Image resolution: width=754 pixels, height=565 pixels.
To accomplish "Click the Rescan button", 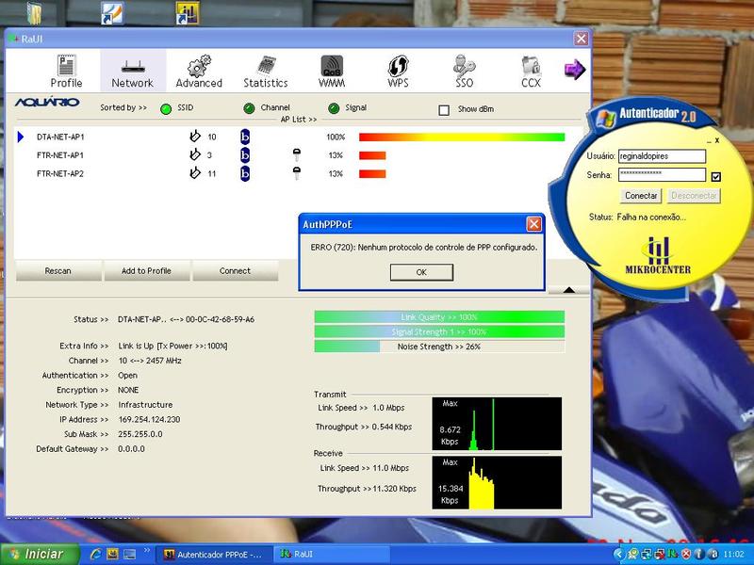I will pos(57,271).
